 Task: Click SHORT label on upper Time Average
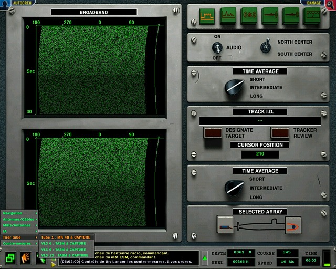coord(257,79)
